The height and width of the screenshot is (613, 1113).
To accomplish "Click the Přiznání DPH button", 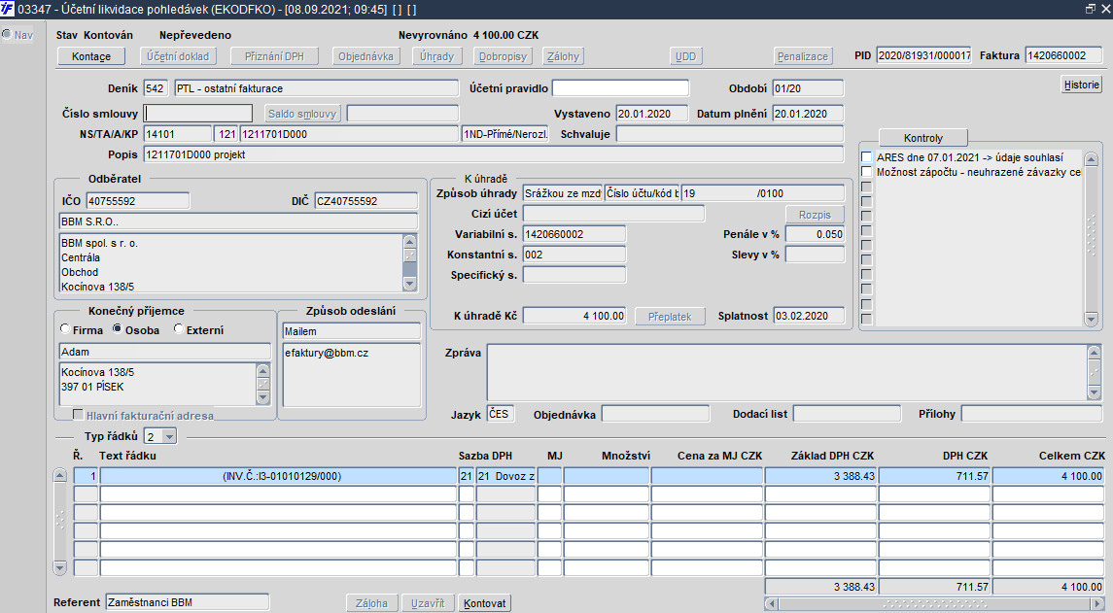I will click(x=274, y=56).
